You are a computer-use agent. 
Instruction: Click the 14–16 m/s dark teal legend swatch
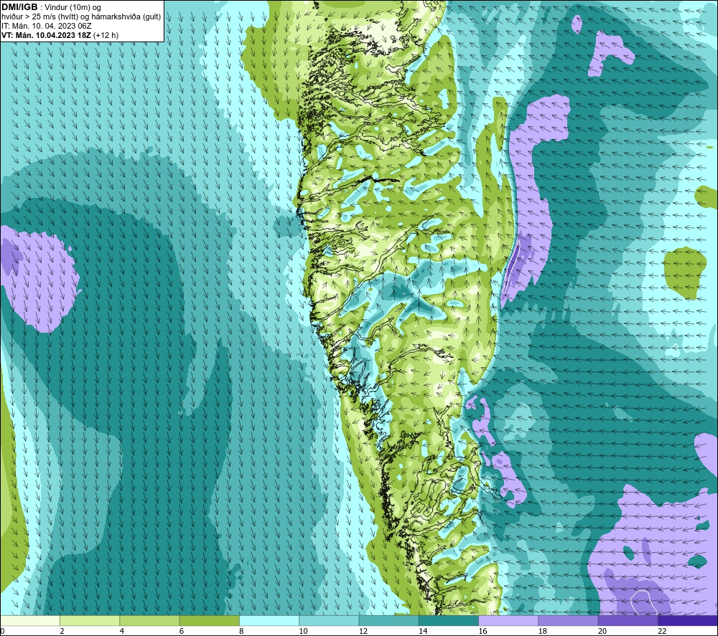coord(449,620)
